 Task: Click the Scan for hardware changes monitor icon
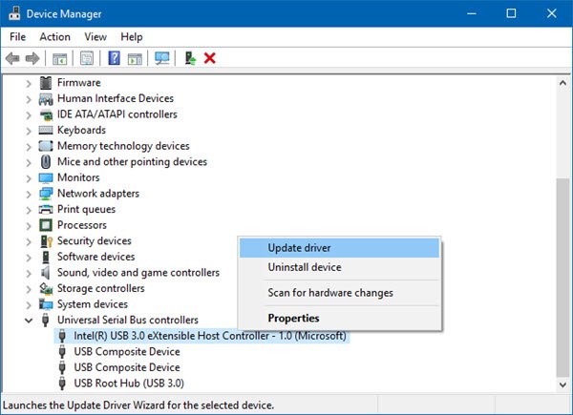[162, 58]
